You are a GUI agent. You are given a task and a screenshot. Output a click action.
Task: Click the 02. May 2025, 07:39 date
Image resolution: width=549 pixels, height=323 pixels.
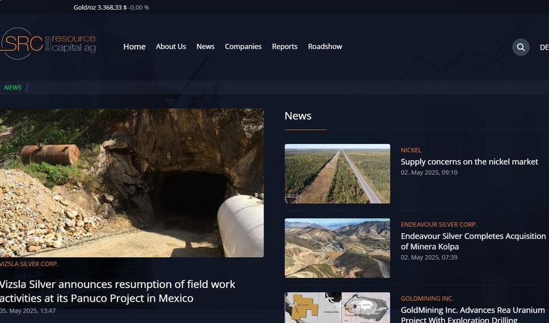pos(429,257)
